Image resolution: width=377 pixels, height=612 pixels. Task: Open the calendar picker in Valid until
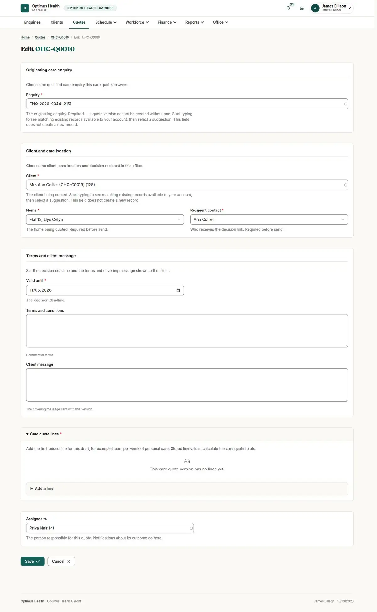point(178,290)
